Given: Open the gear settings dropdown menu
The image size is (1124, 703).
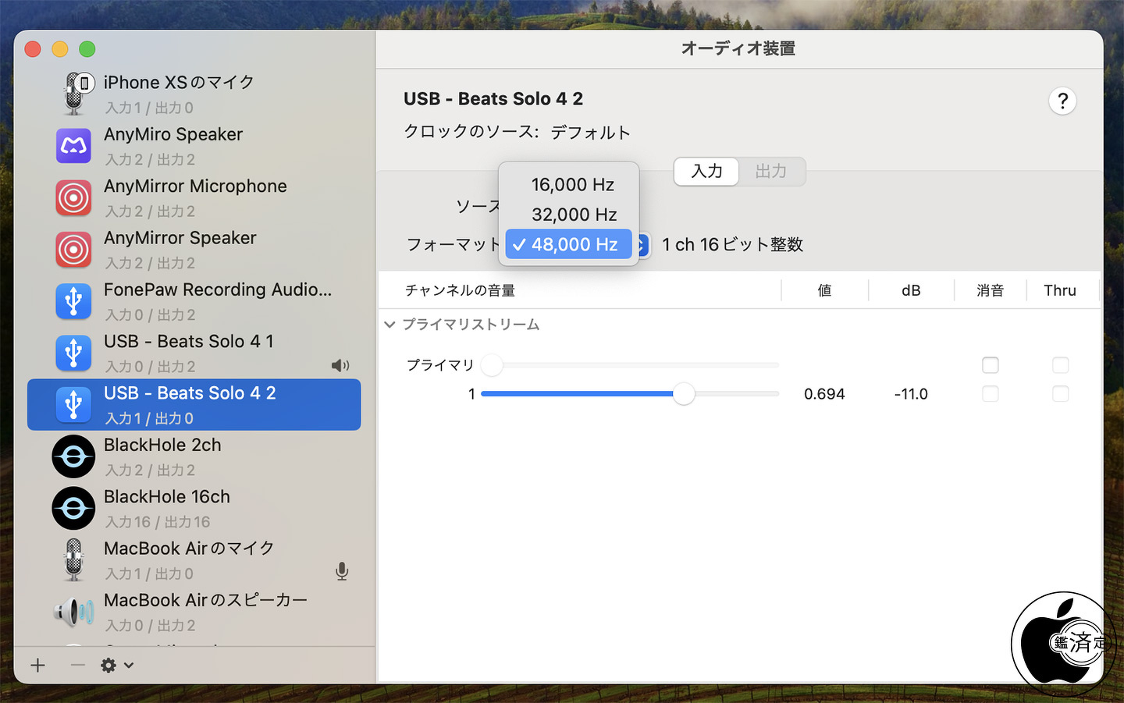Looking at the screenshot, I should pos(117,665).
